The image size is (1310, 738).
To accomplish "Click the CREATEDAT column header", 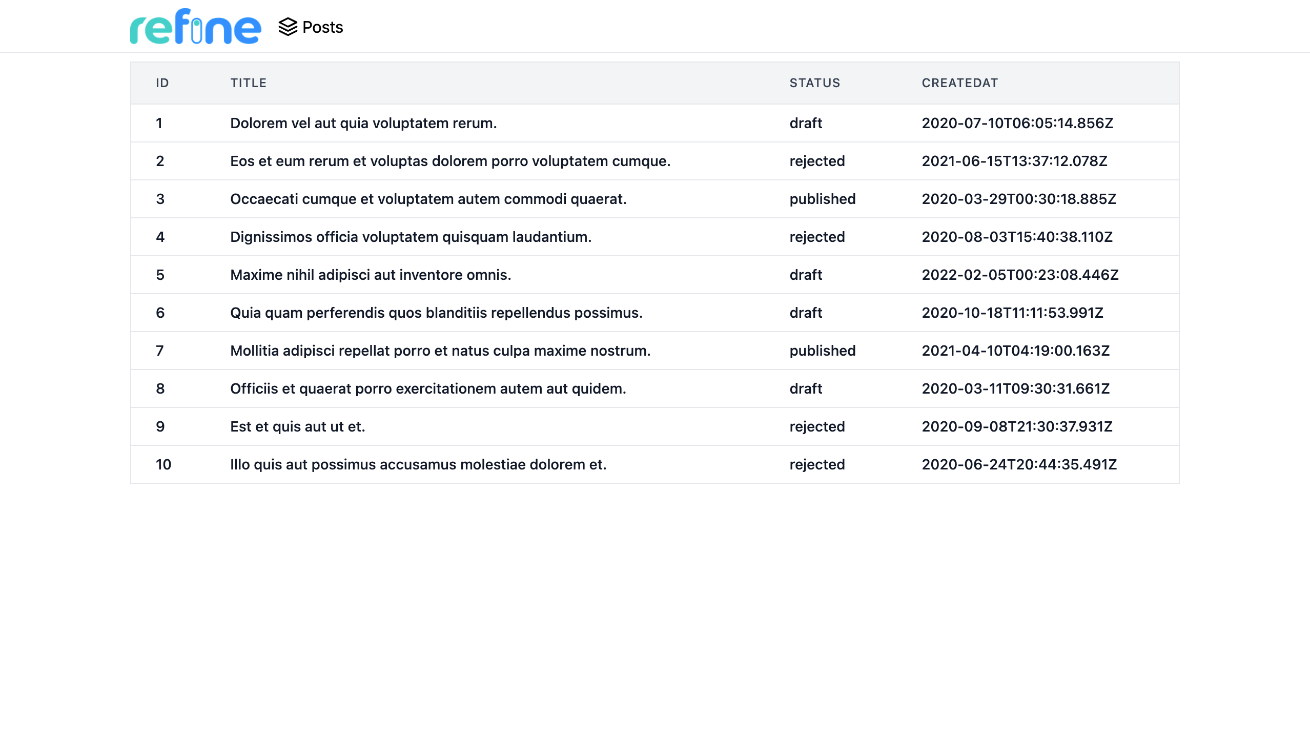I will [x=959, y=83].
